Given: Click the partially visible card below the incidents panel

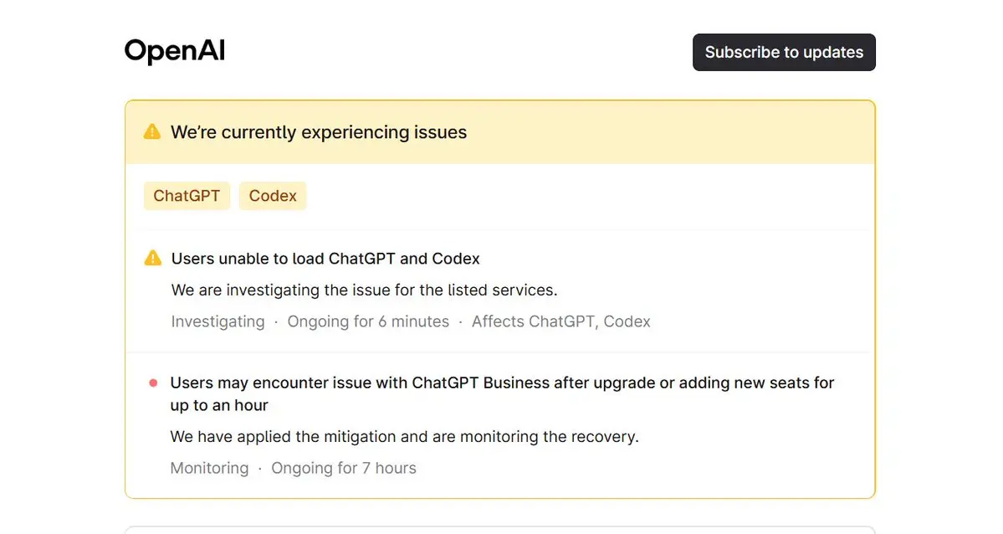Looking at the screenshot, I should point(499,530).
